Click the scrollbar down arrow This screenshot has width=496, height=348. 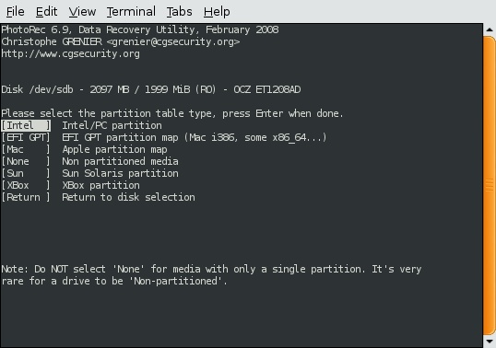click(490, 342)
